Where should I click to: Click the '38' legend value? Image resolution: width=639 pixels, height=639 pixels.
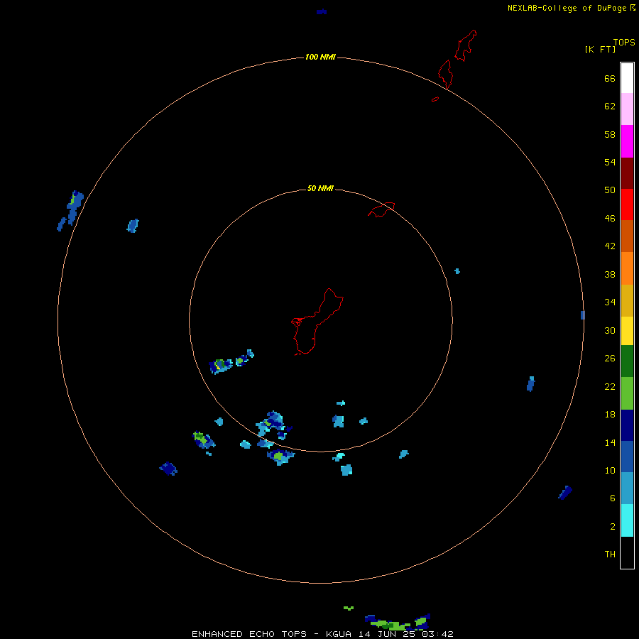point(610,275)
